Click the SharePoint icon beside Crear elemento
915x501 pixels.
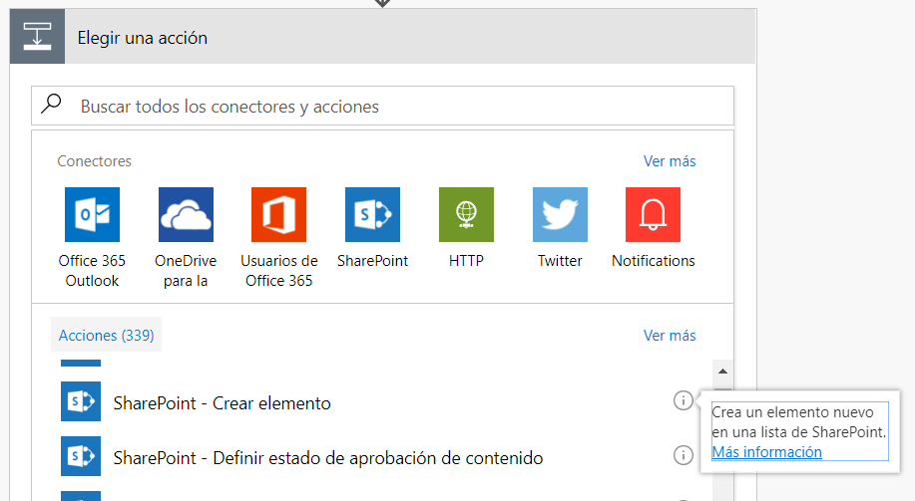tap(81, 401)
